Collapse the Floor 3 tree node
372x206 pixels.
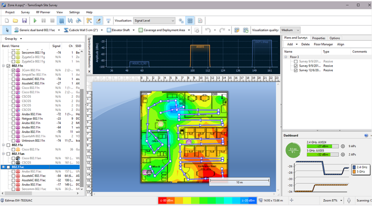point(286,57)
